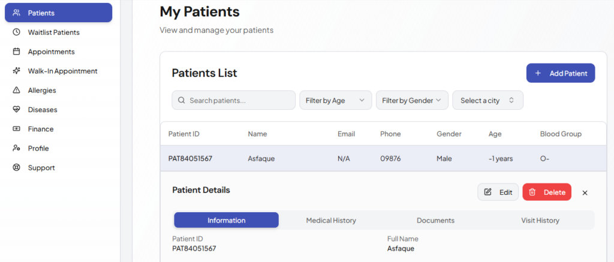The height and width of the screenshot is (262, 614).
Task: Close the Patient Details panel
Action: pos(585,192)
